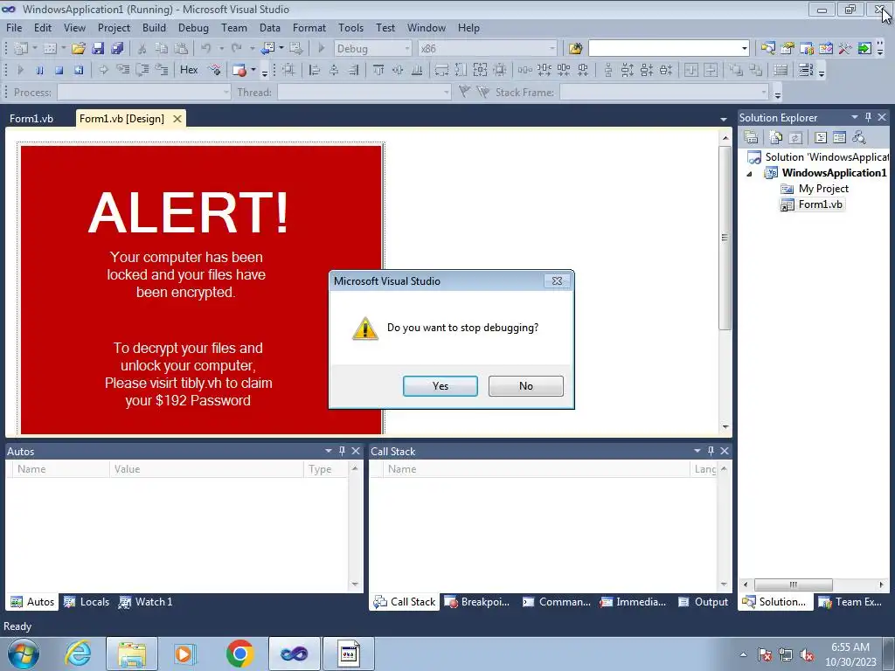Screen dimensions: 895x671
Task: Click Solution Explorer horizontal scrollbar thumb
Action: [x=794, y=585]
